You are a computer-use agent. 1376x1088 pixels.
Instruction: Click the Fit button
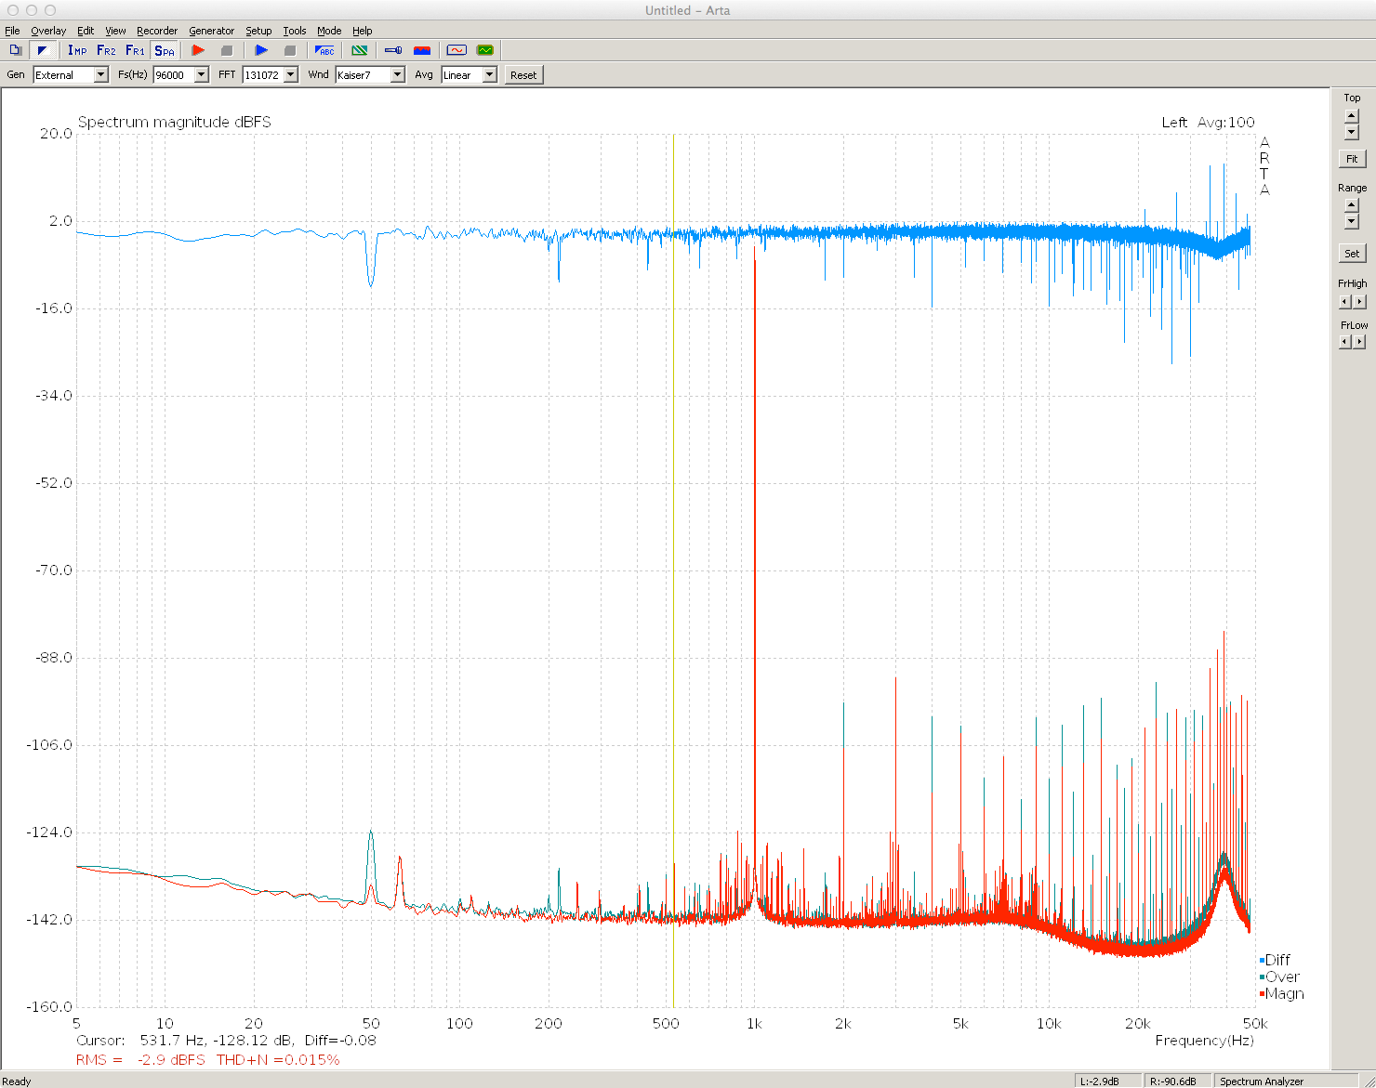pyautogui.click(x=1352, y=159)
